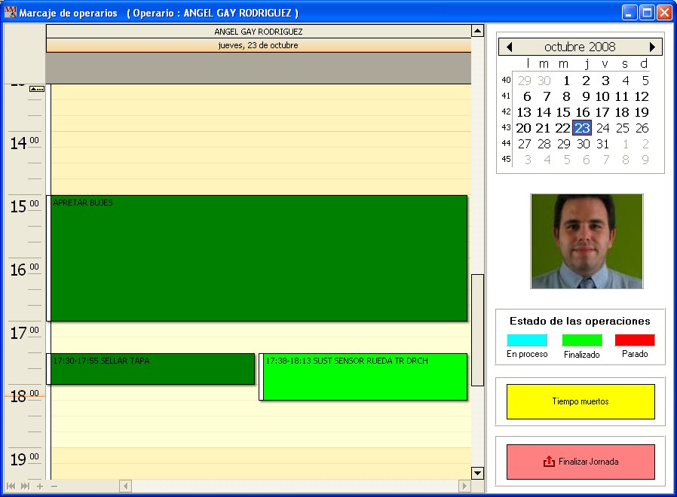The image size is (677, 497).
Task: Click the operator photo thumbnail
Action: pos(587,241)
